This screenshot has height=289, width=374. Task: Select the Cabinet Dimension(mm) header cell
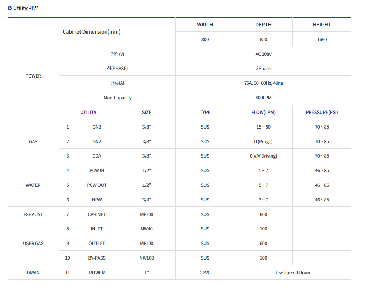[92, 32]
